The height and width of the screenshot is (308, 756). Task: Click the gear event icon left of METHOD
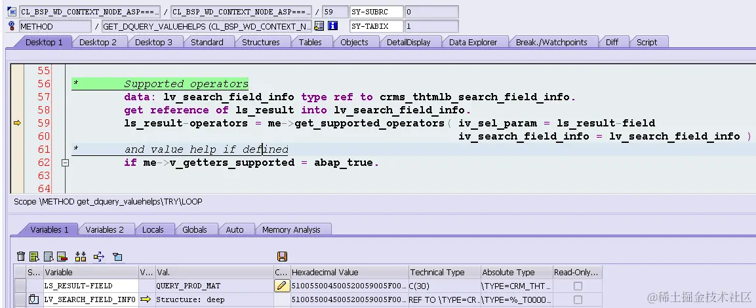[x=12, y=26]
